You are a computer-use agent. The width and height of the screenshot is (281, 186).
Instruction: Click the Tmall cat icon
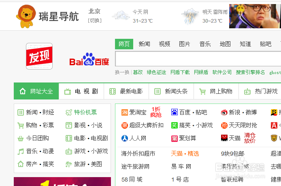pyautogui.click(x=224, y=138)
